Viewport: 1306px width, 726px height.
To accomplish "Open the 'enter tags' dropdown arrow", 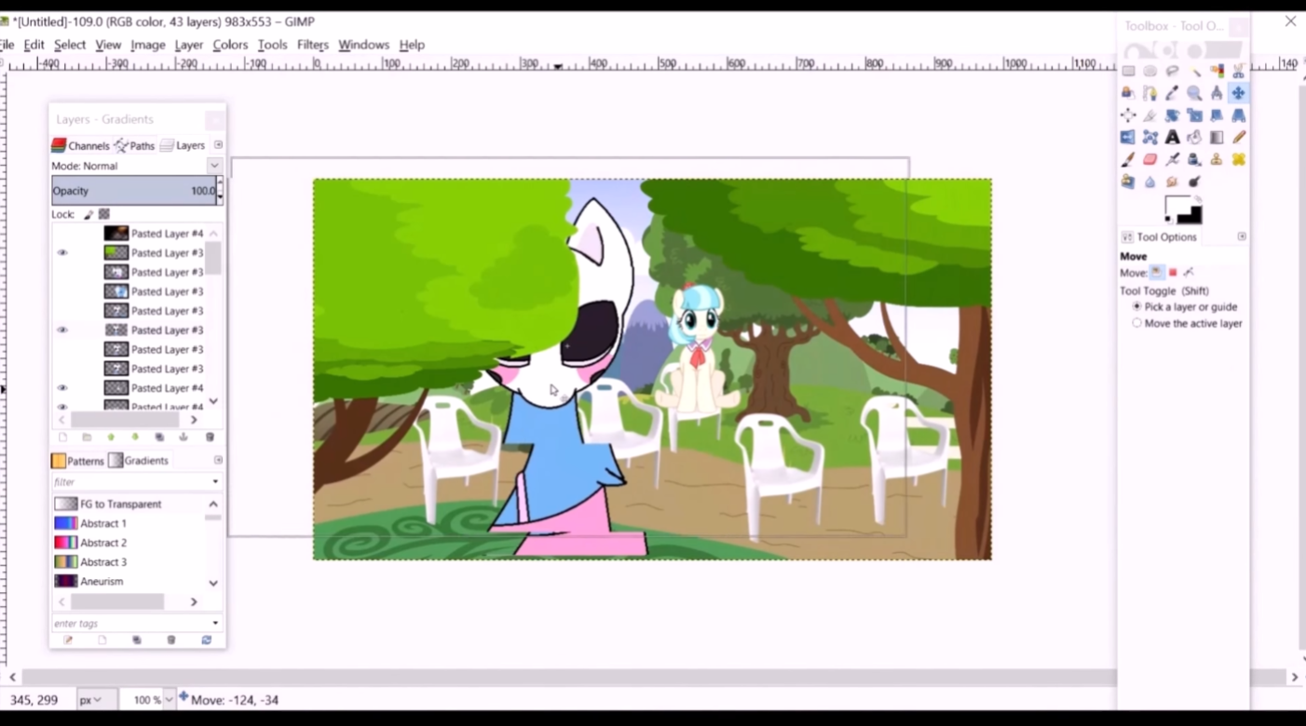I will pyautogui.click(x=215, y=624).
